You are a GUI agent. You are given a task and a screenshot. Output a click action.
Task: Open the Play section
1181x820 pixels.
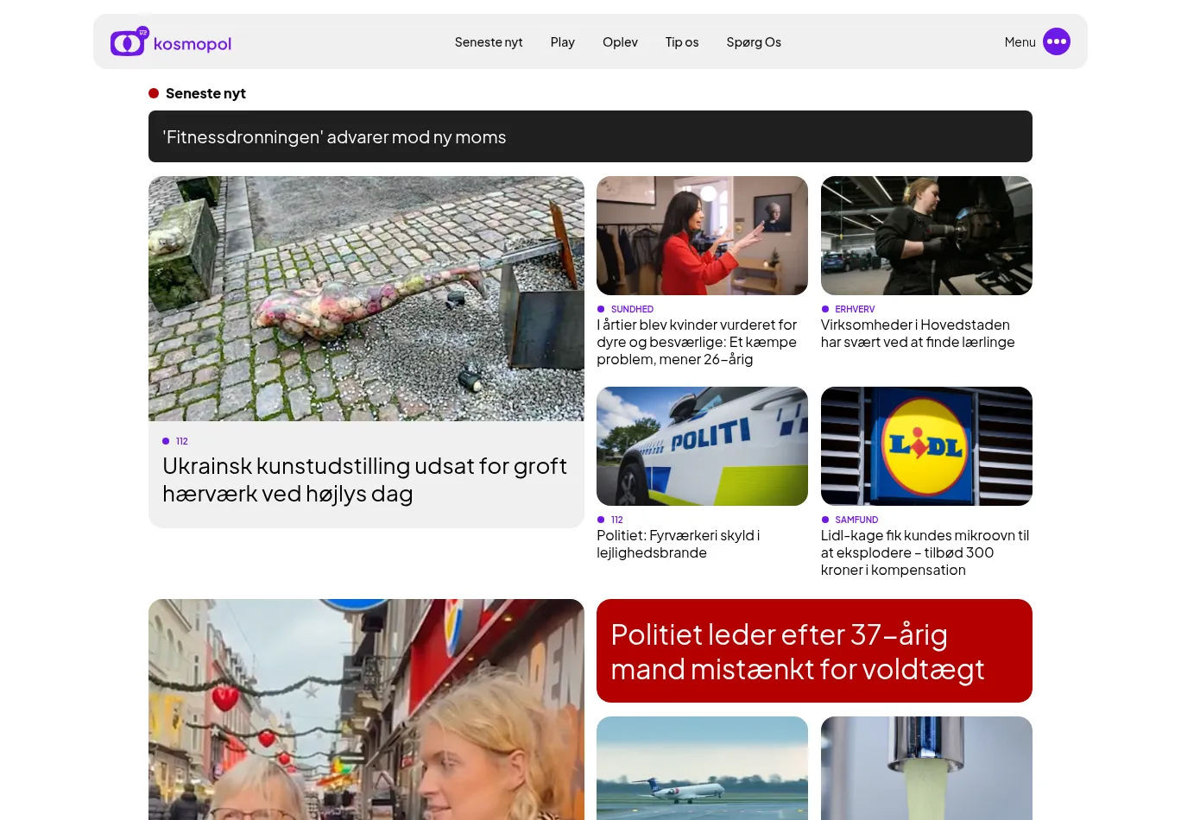pos(562,42)
